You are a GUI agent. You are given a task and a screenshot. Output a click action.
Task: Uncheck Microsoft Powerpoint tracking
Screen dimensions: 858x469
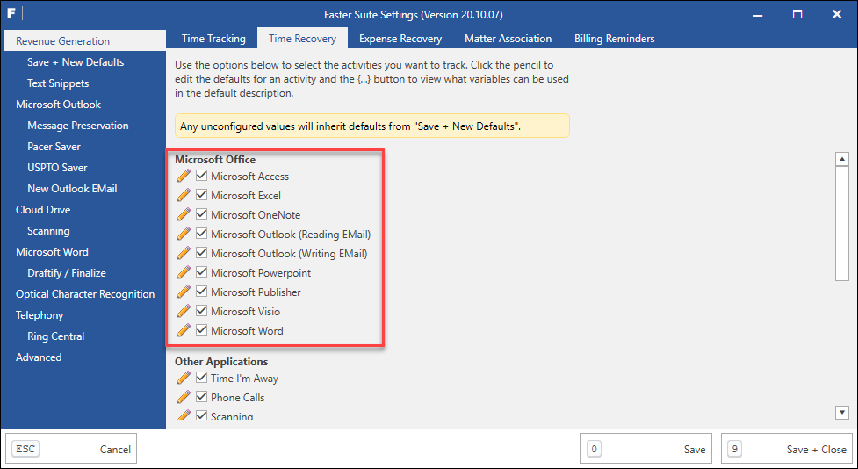201,272
